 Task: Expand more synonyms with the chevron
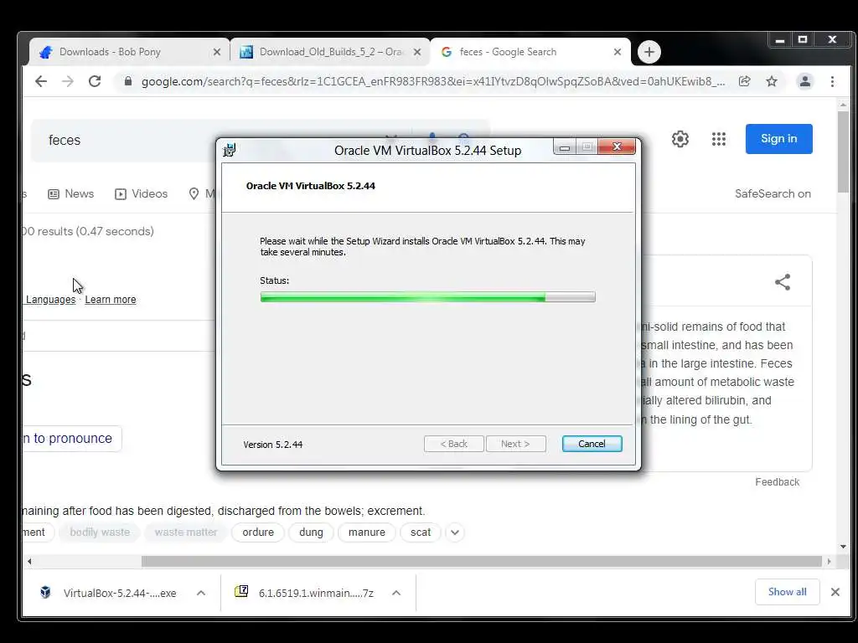[455, 532]
